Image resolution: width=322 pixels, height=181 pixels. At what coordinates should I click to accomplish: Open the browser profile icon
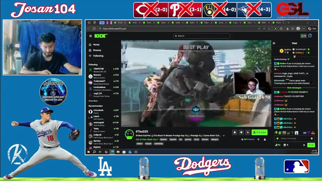click(x=298, y=29)
